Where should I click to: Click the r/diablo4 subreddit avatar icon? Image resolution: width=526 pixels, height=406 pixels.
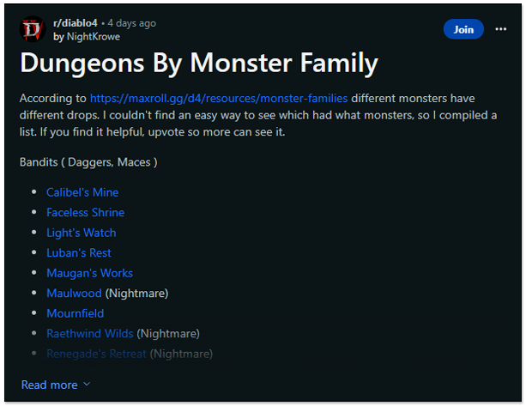33,28
